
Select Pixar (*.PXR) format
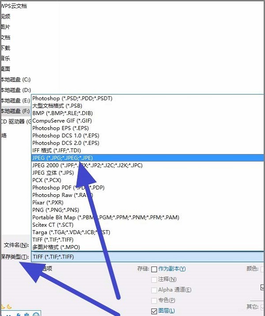click(x=148, y=203)
